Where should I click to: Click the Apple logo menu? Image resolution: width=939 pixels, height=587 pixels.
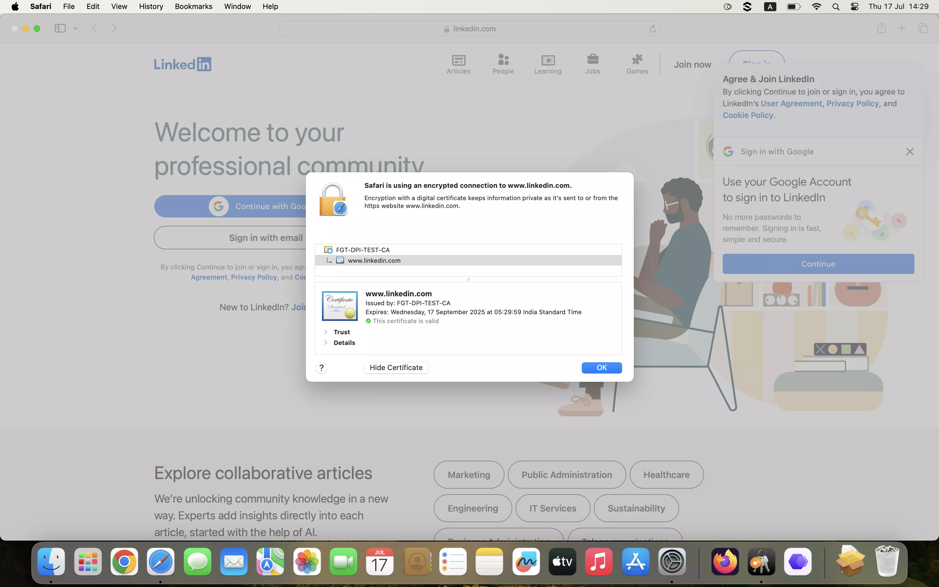pyautogui.click(x=15, y=7)
